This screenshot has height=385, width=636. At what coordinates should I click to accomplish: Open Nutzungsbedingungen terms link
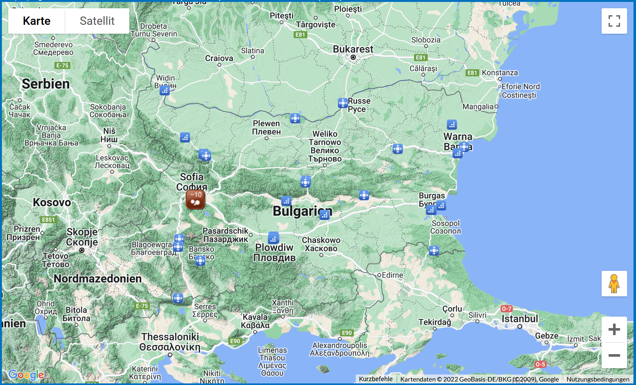[x=598, y=379]
